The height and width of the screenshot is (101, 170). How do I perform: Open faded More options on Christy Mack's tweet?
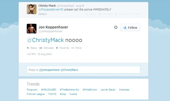[131, 14]
